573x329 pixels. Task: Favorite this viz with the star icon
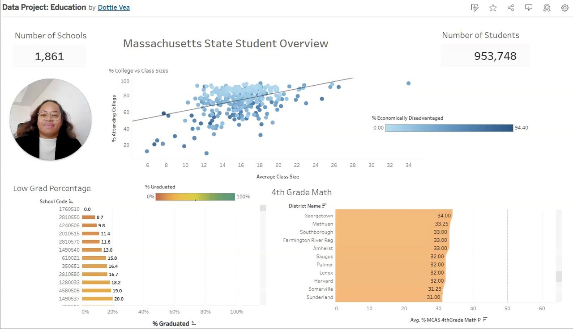(493, 8)
